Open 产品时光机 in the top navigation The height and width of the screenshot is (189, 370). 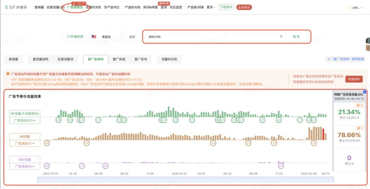[132, 7]
